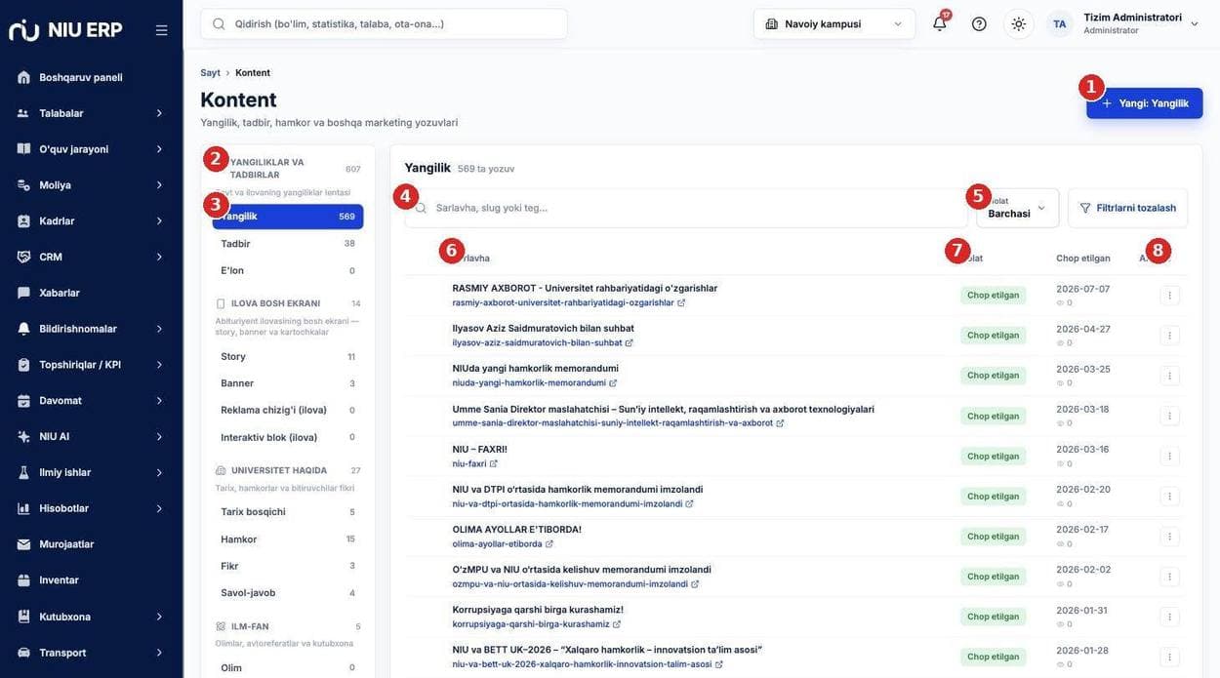Click the Yangi: Yangilik button
1220x678 pixels.
(1145, 103)
